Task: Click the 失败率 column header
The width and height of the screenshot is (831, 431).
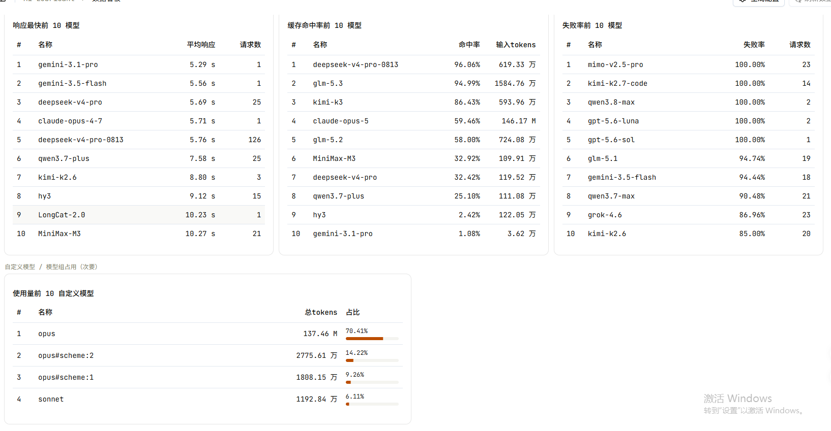Action: point(754,45)
